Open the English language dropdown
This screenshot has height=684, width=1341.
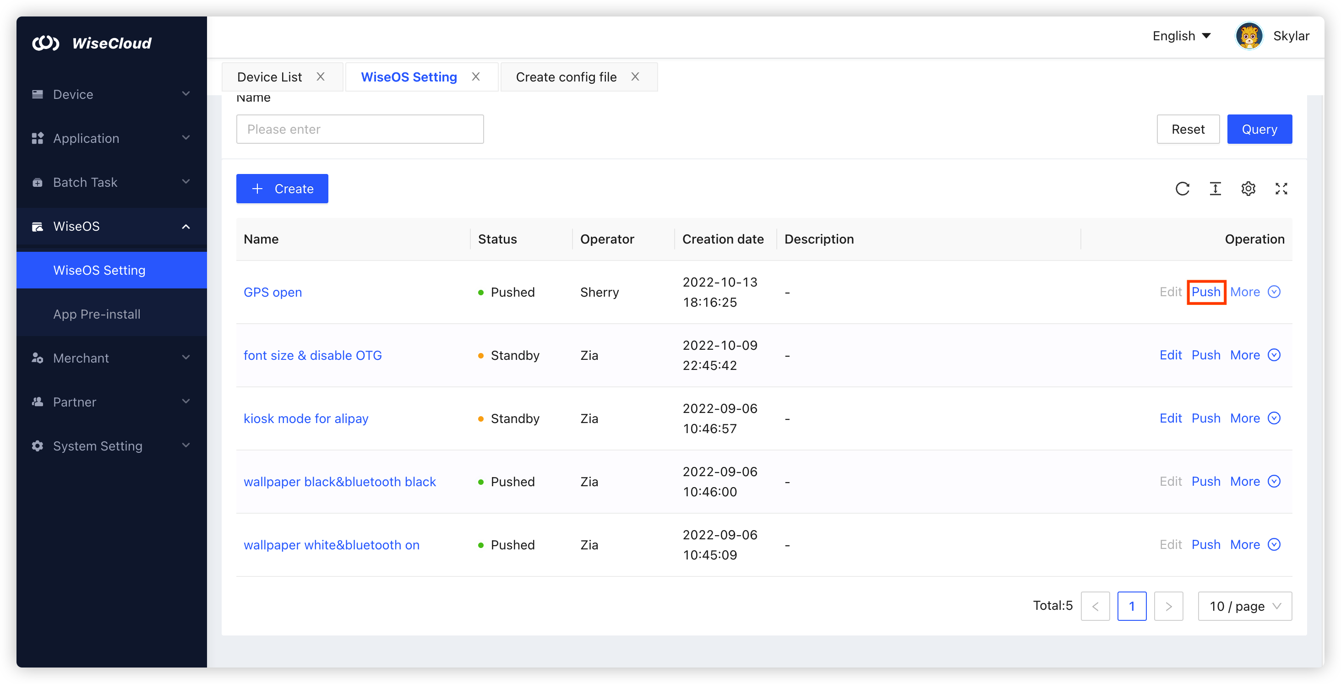point(1181,35)
